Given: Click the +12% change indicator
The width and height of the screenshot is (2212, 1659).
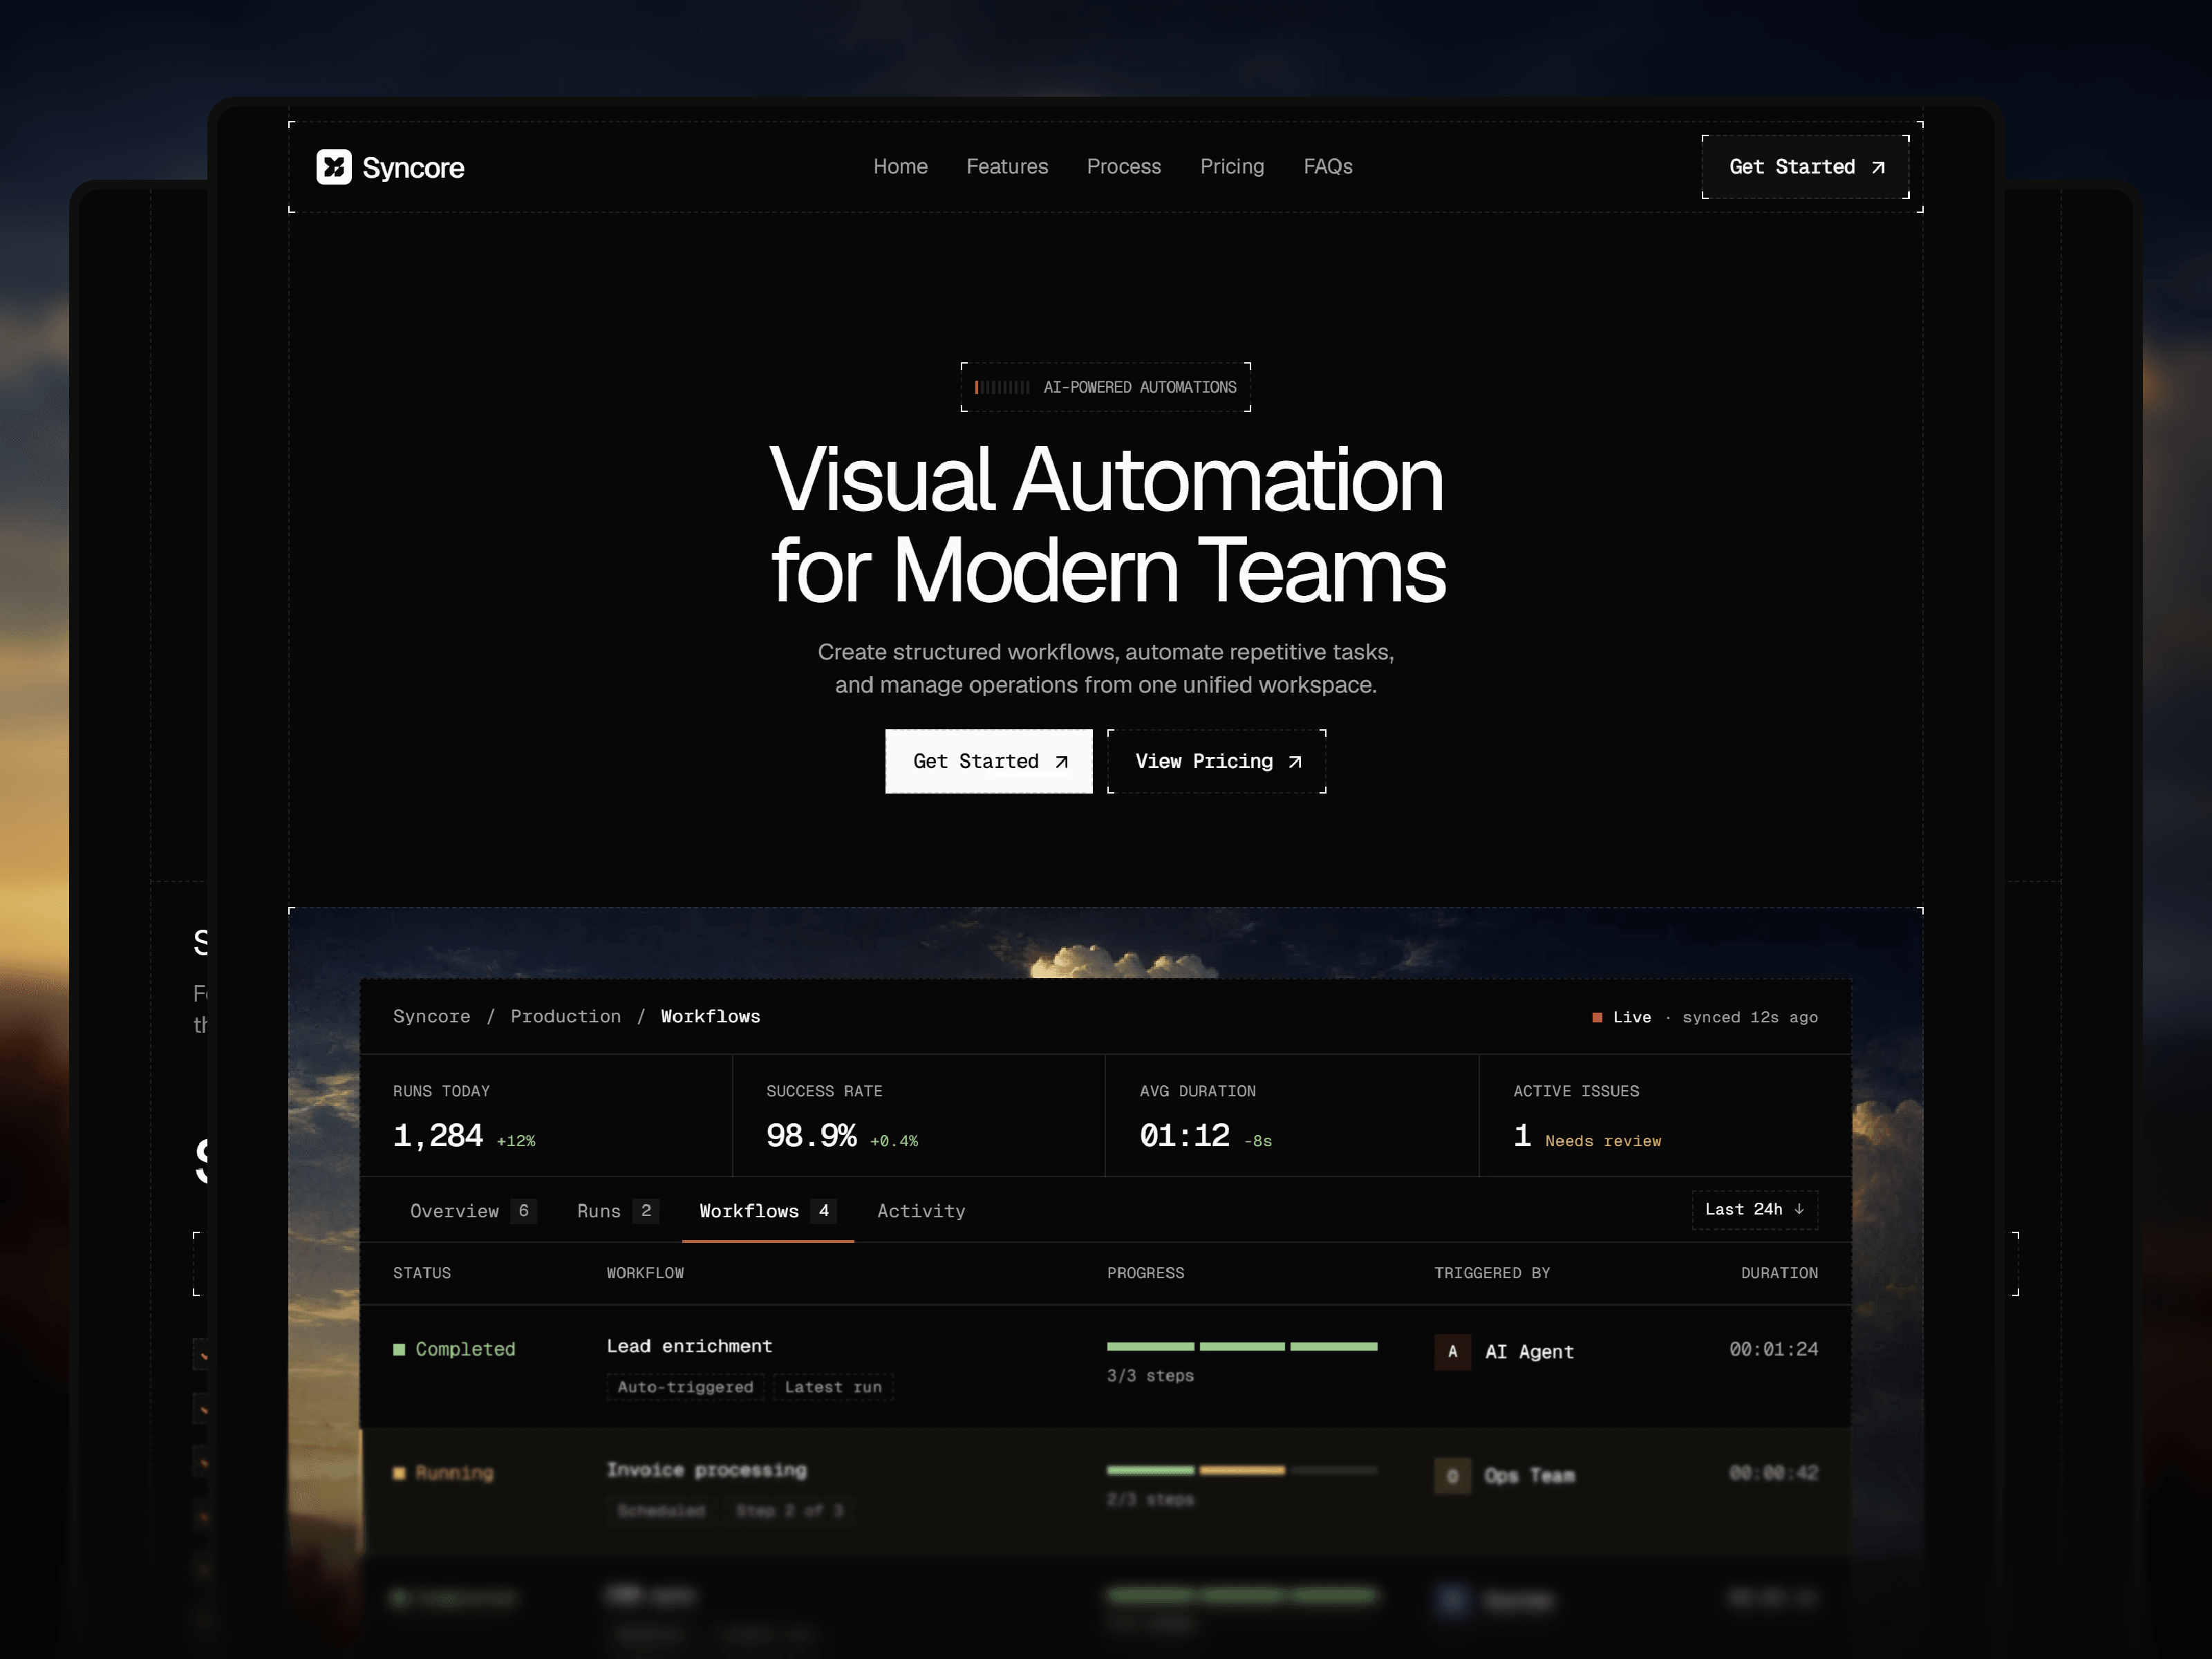Looking at the screenshot, I should tap(516, 1141).
